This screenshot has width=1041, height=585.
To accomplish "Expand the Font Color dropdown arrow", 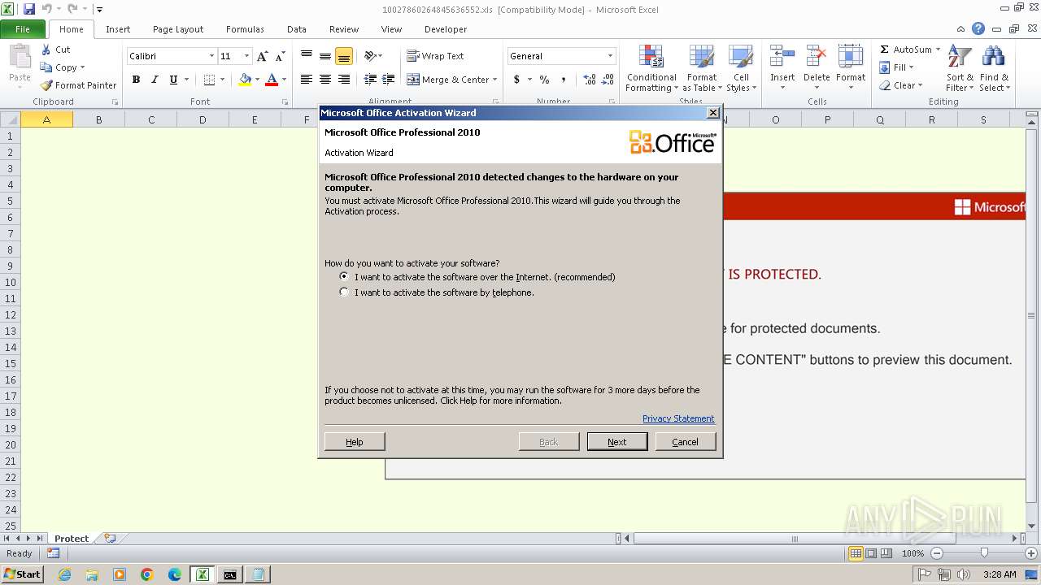I will click(x=284, y=80).
